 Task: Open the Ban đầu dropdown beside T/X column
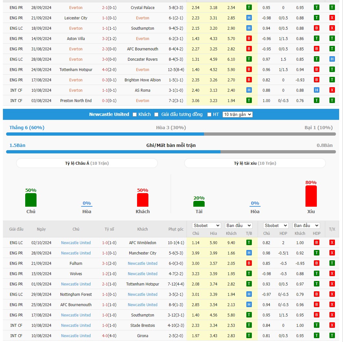(306, 225)
